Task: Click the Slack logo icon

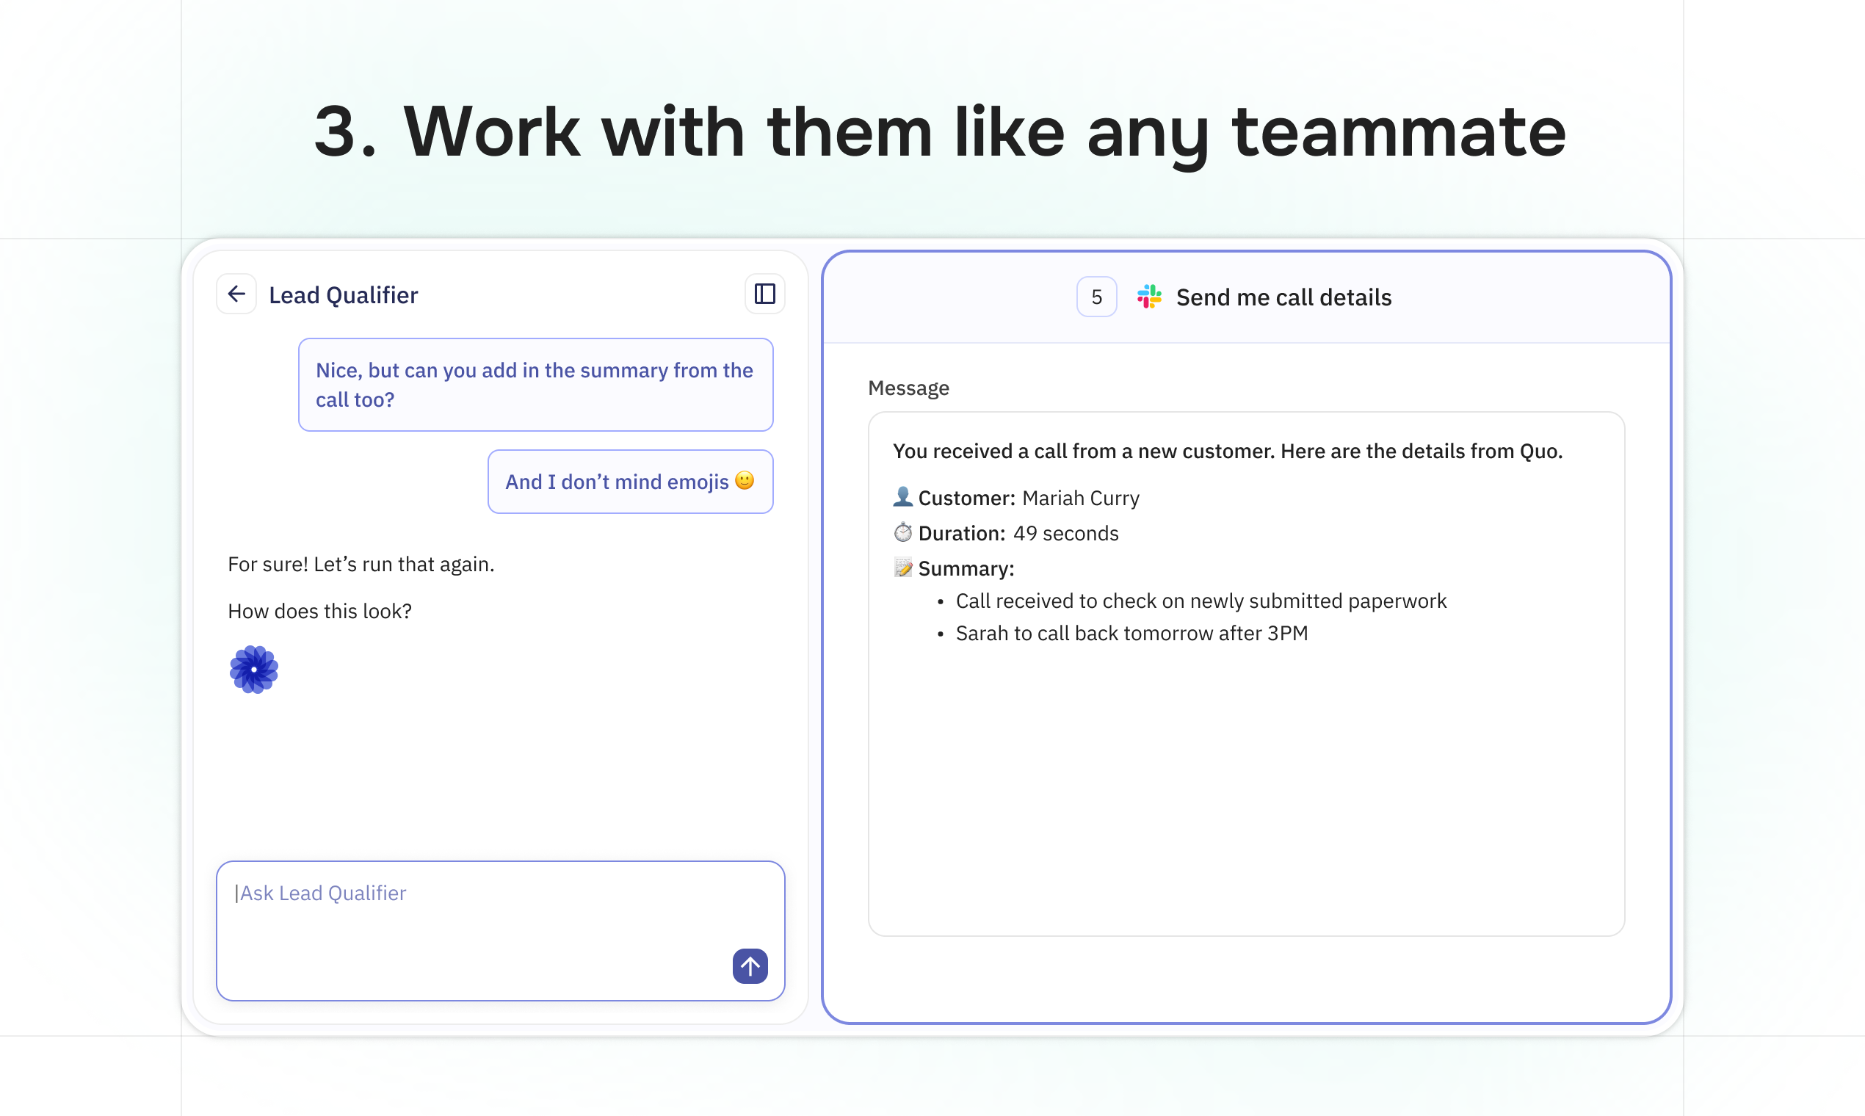Action: point(1149,297)
